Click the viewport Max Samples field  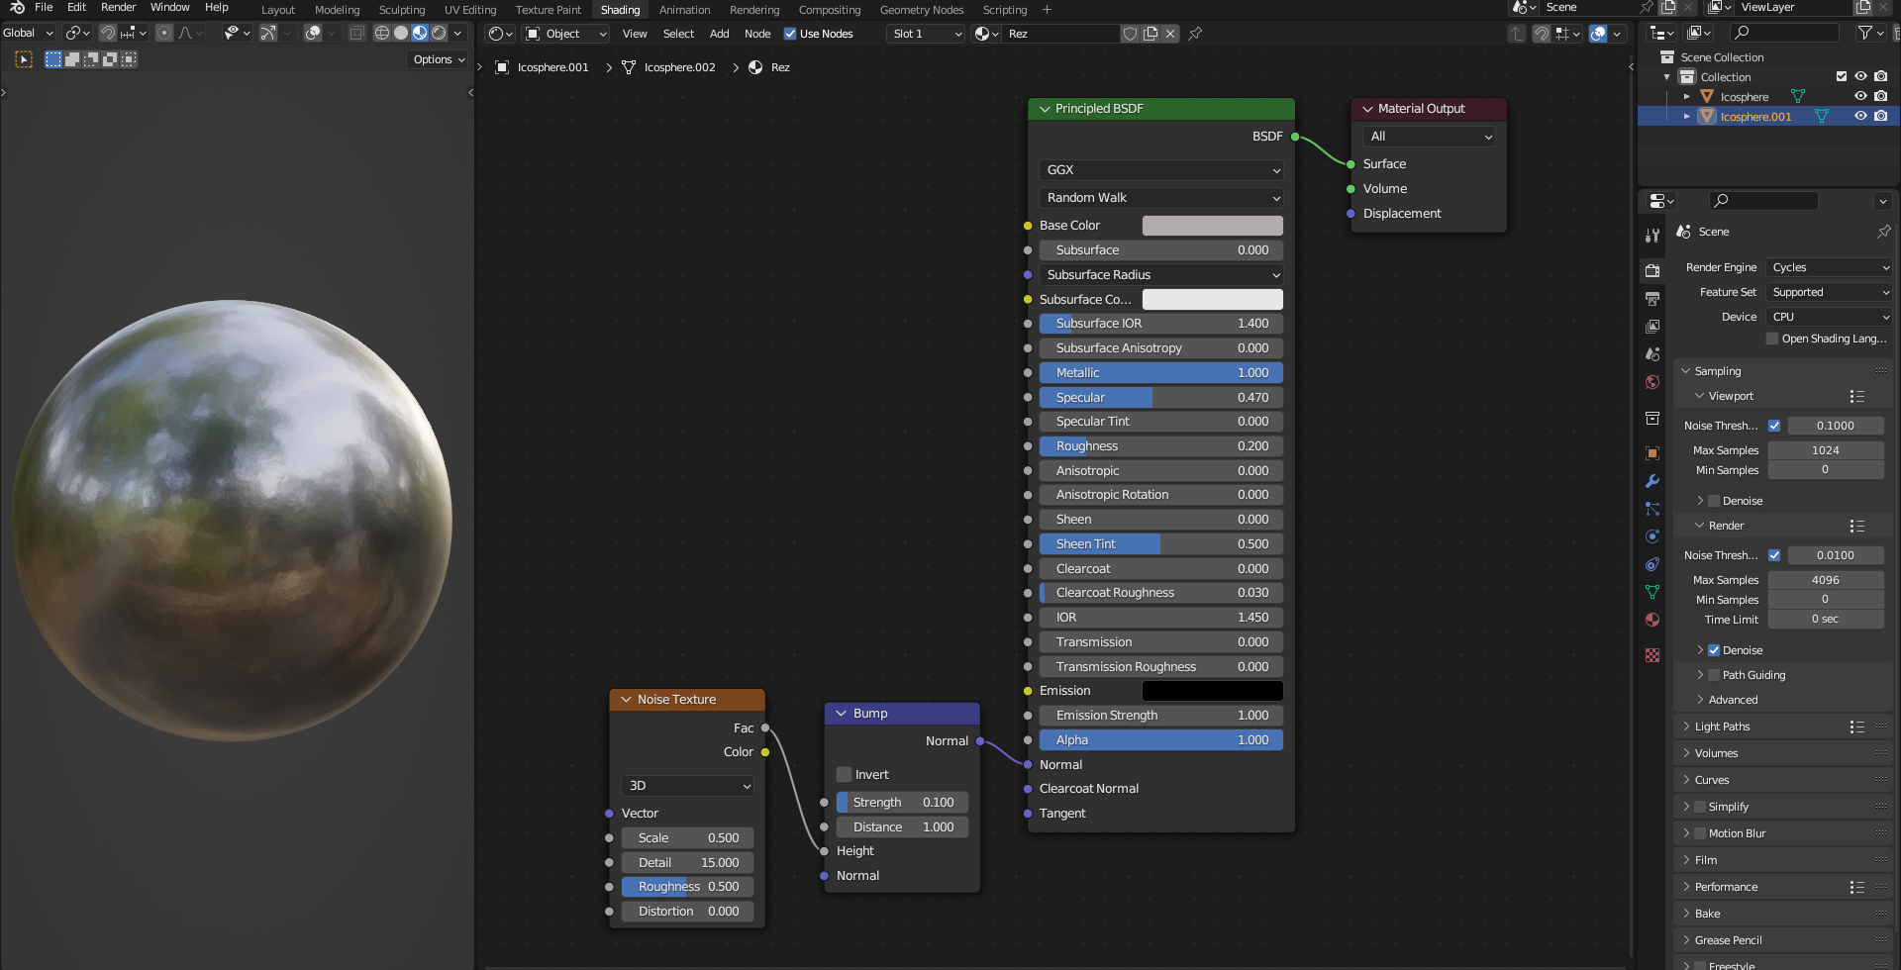pyautogui.click(x=1825, y=450)
